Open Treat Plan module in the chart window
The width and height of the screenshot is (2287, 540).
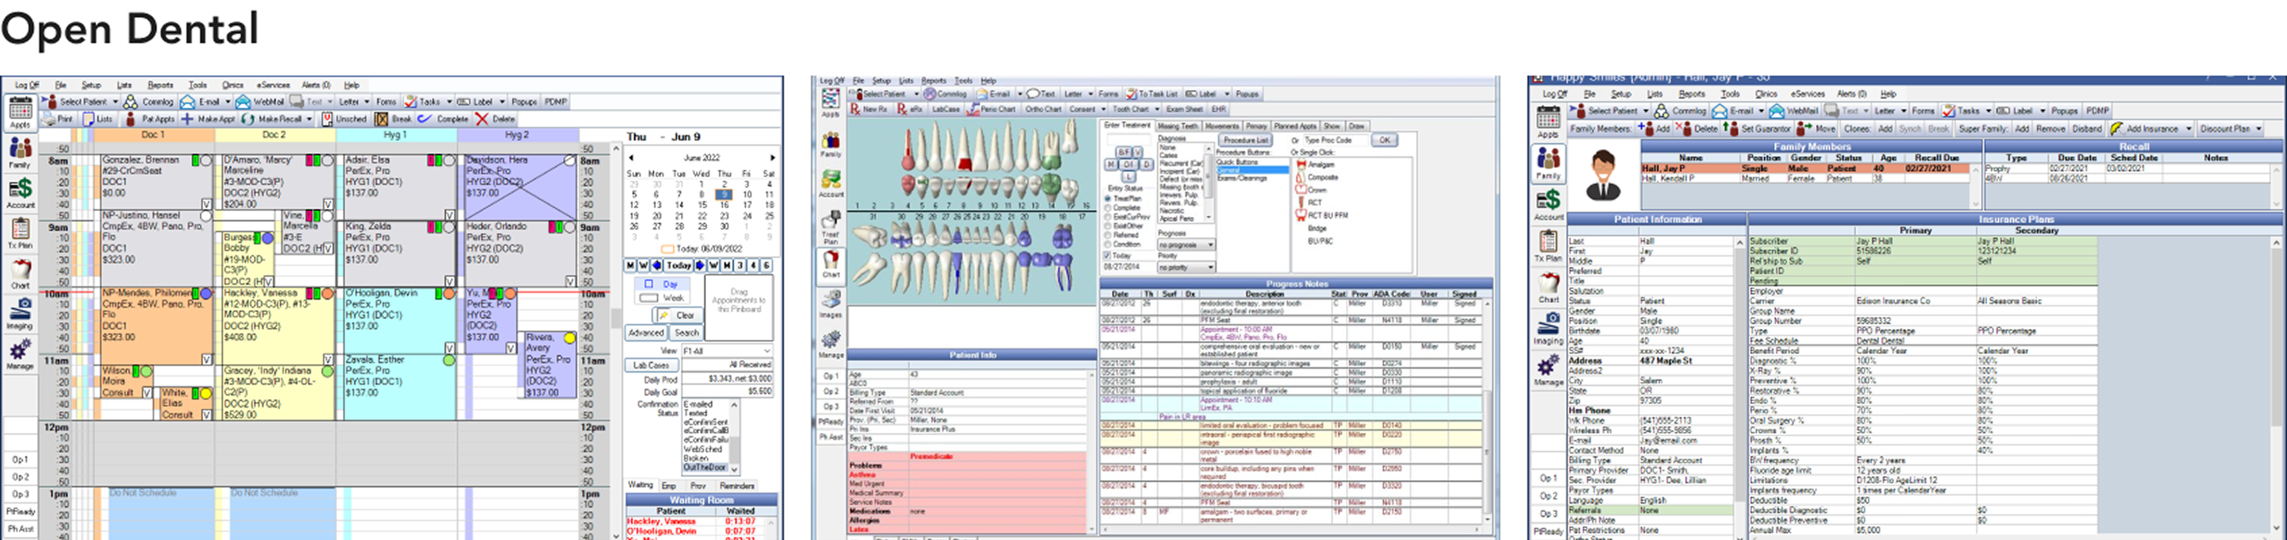pos(831,228)
